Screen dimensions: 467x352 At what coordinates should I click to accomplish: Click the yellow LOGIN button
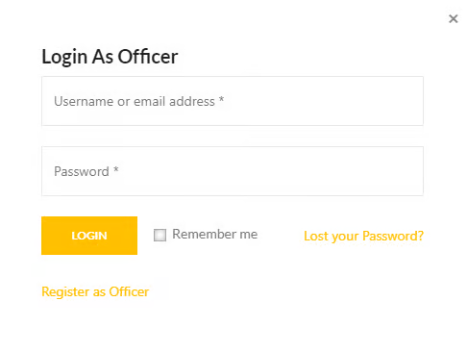coord(89,236)
